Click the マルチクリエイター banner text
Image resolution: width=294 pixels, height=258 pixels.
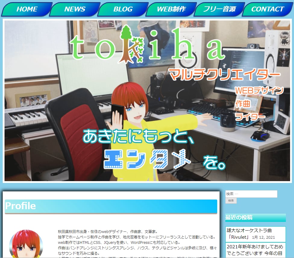point(225,75)
